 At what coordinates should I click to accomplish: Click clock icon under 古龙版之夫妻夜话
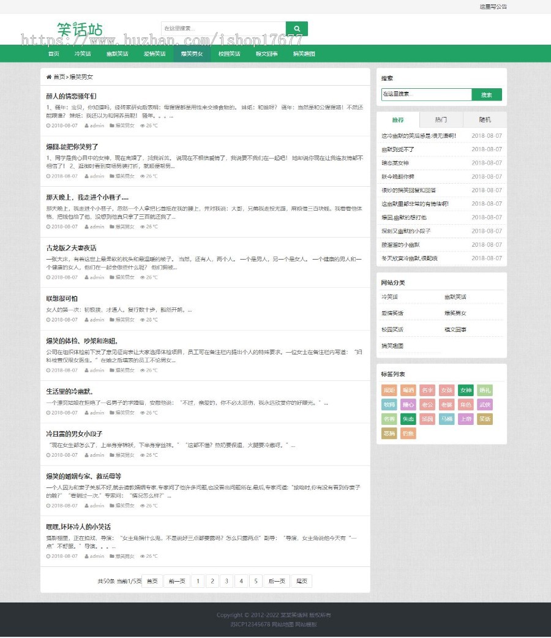48,277
